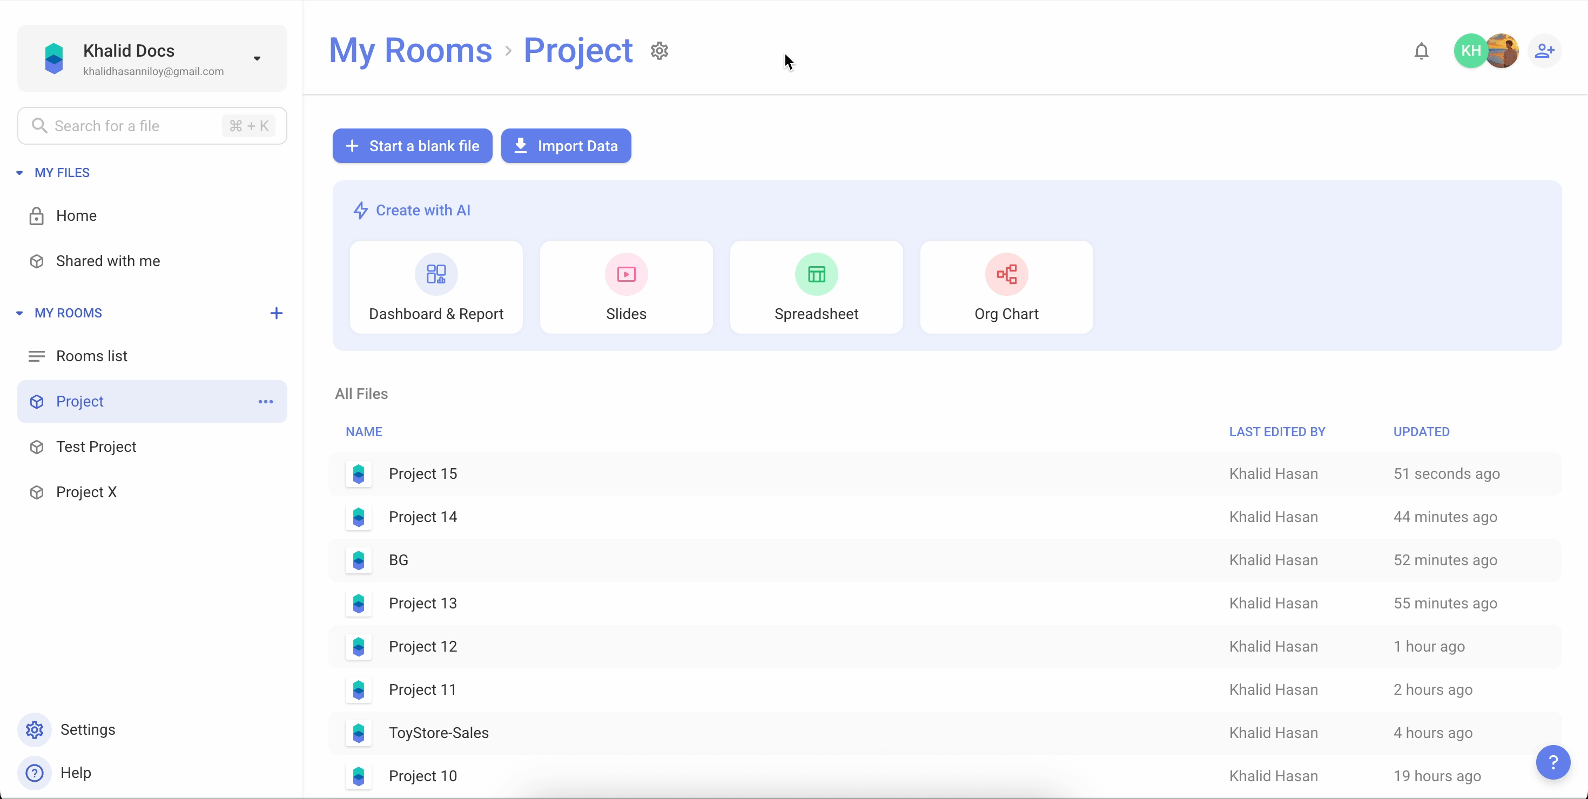
Task: Click the invite people icon
Action: tap(1546, 51)
